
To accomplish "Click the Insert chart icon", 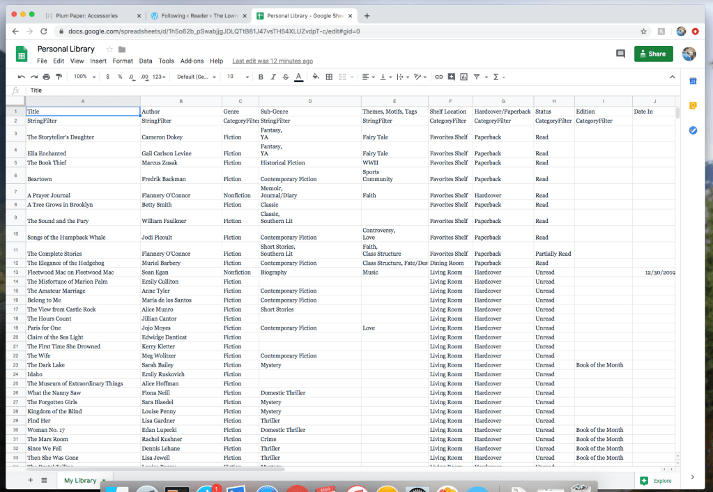I will click(x=464, y=77).
